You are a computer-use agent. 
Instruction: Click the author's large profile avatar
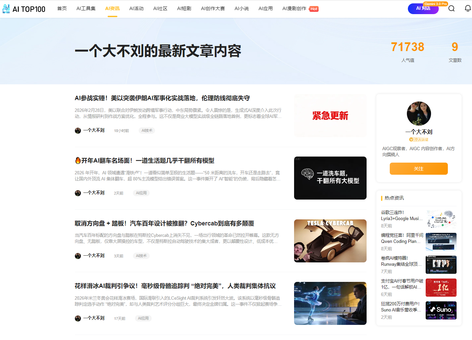pos(419,114)
